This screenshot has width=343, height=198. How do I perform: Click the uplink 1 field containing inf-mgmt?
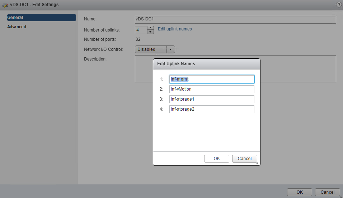[212, 79]
